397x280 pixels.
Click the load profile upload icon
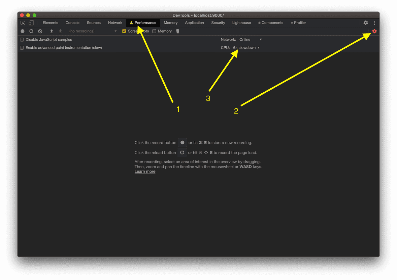pyautogui.click(x=51, y=31)
